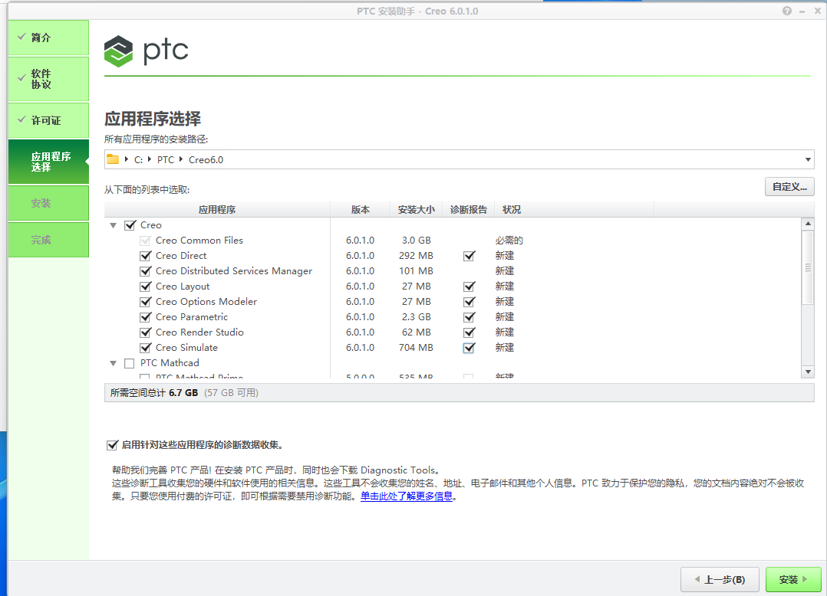Viewport: 827px width, 596px height.
Task: Click the arrow before C: in path
Action: 126,159
